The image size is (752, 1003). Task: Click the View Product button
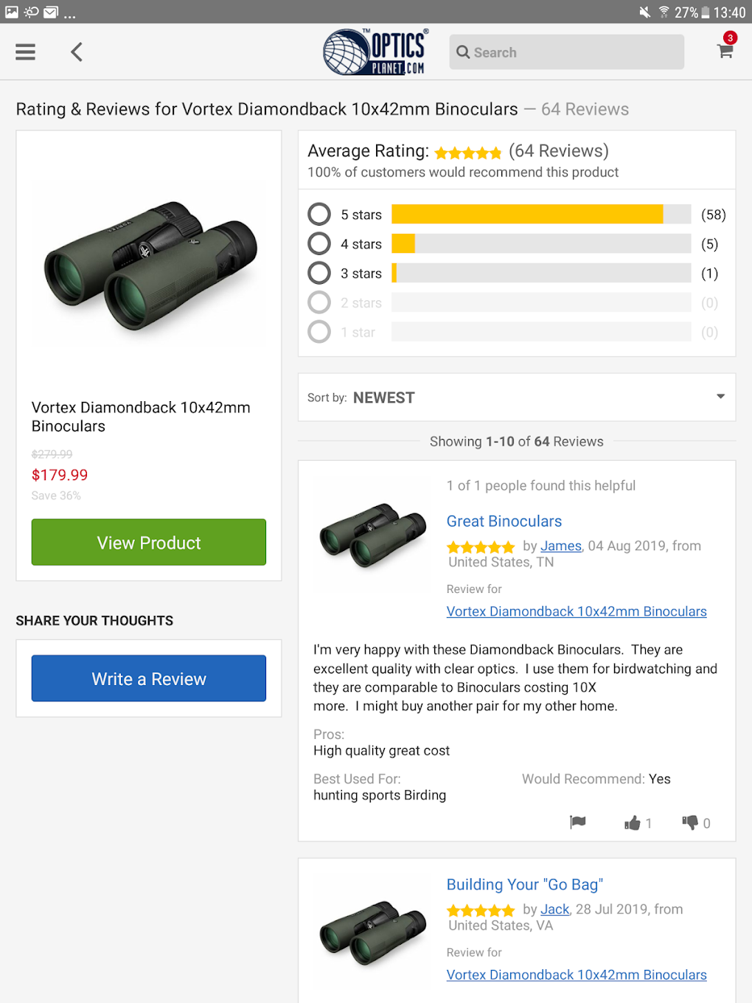(149, 543)
